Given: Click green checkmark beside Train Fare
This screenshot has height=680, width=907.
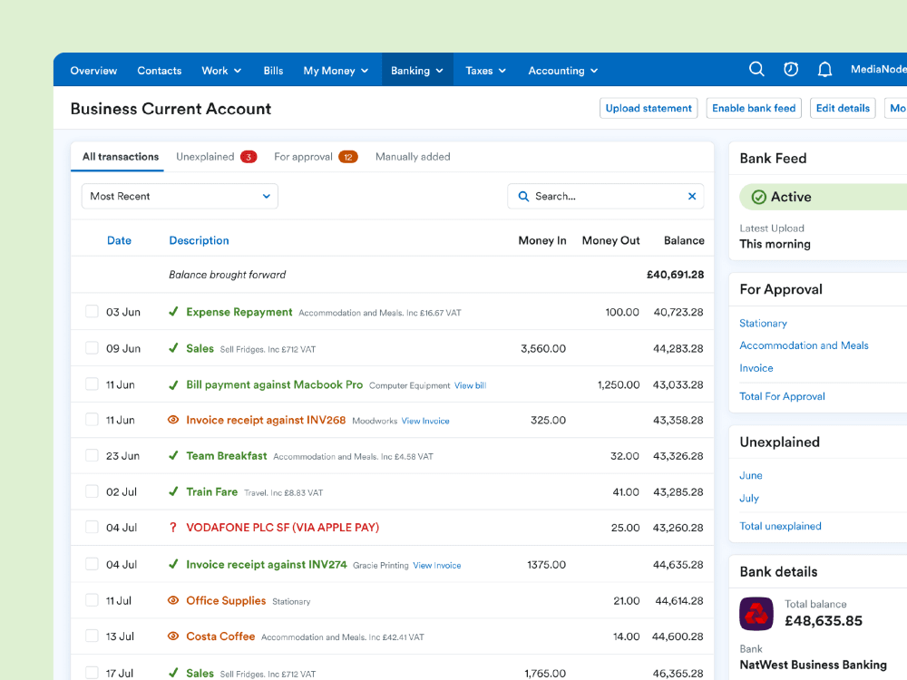Looking at the screenshot, I should click(173, 491).
